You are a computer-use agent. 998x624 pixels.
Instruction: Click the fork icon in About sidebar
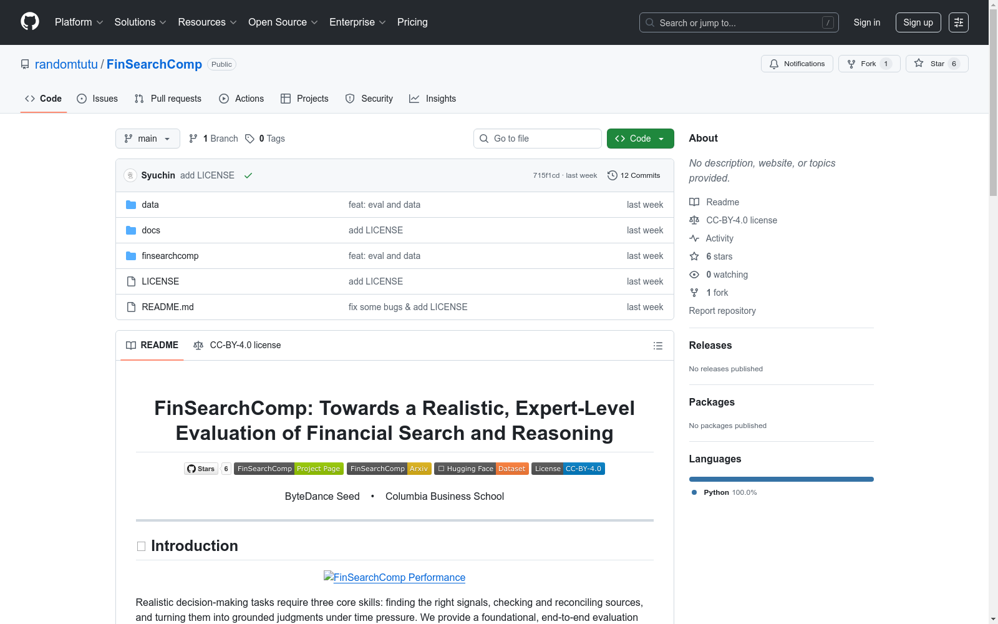[694, 293]
